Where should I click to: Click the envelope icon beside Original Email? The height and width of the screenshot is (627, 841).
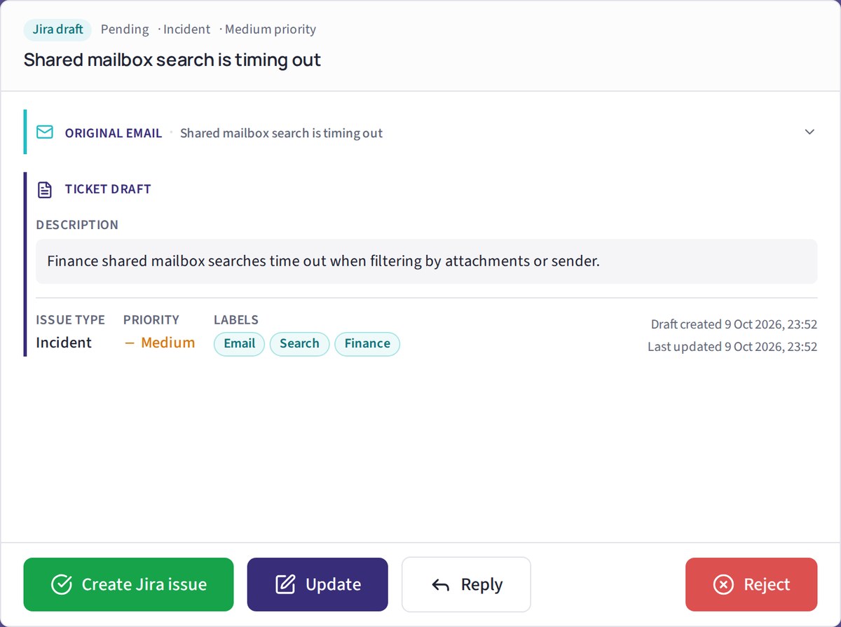pos(45,132)
